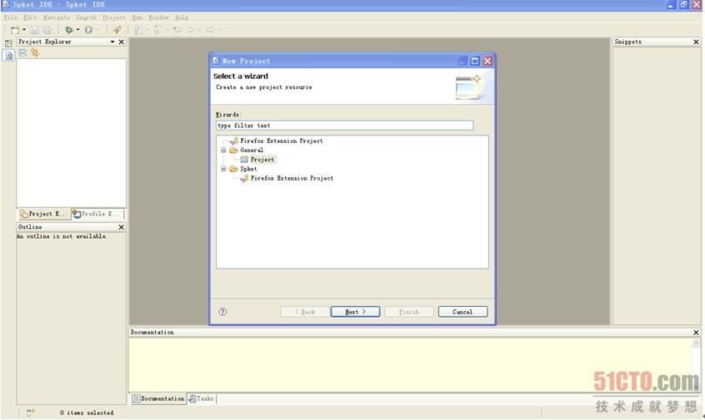Click Collapse All in Project Explorer
This screenshot has width=705, height=420.
pyautogui.click(x=23, y=53)
